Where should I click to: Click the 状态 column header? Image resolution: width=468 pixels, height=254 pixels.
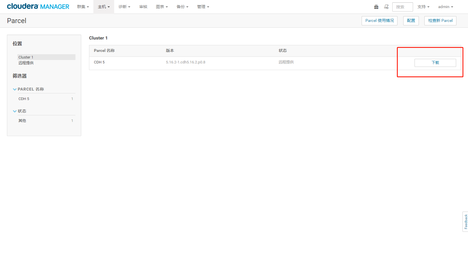(x=283, y=50)
